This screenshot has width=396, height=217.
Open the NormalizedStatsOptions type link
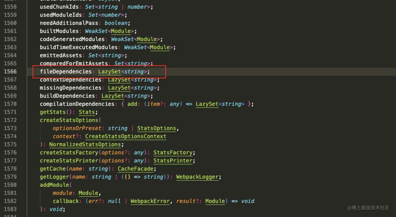point(85,145)
